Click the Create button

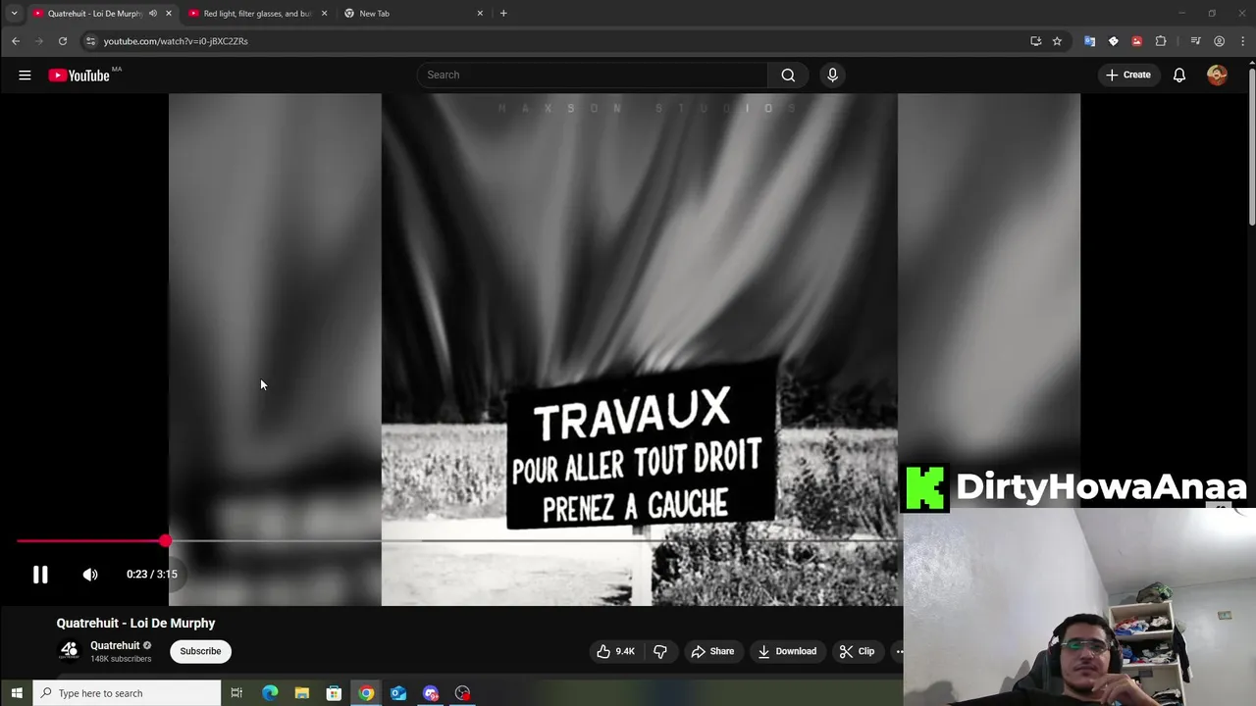point(1128,75)
